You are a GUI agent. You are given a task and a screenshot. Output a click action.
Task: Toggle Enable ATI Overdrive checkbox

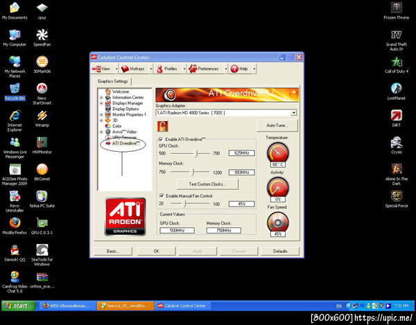[161, 139]
